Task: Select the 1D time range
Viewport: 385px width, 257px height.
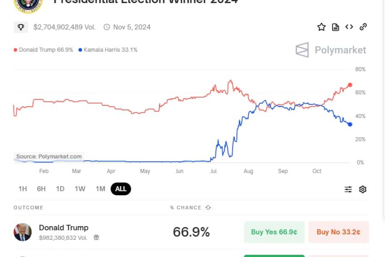Action: (x=60, y=189)
